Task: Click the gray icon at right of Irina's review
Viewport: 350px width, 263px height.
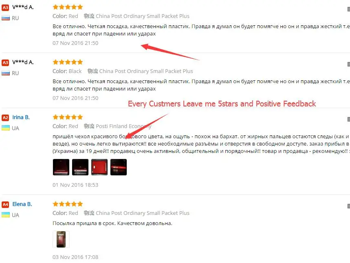Action: click(x=349, y=119)
